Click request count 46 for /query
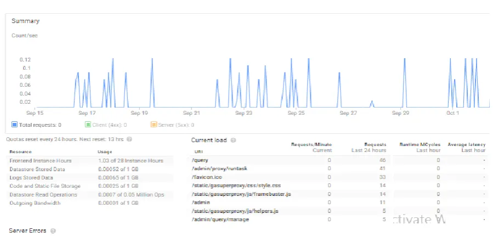Screen dimensions: 493x236 click(x=383, y=160)
